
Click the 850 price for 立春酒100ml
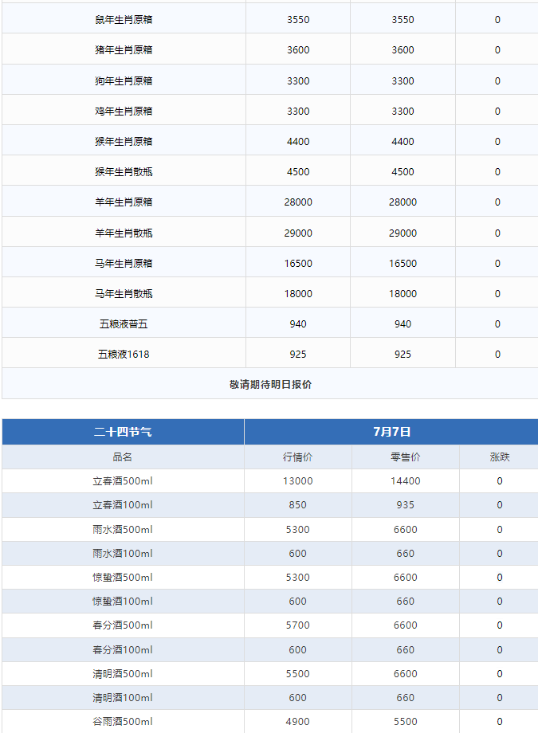297,505
